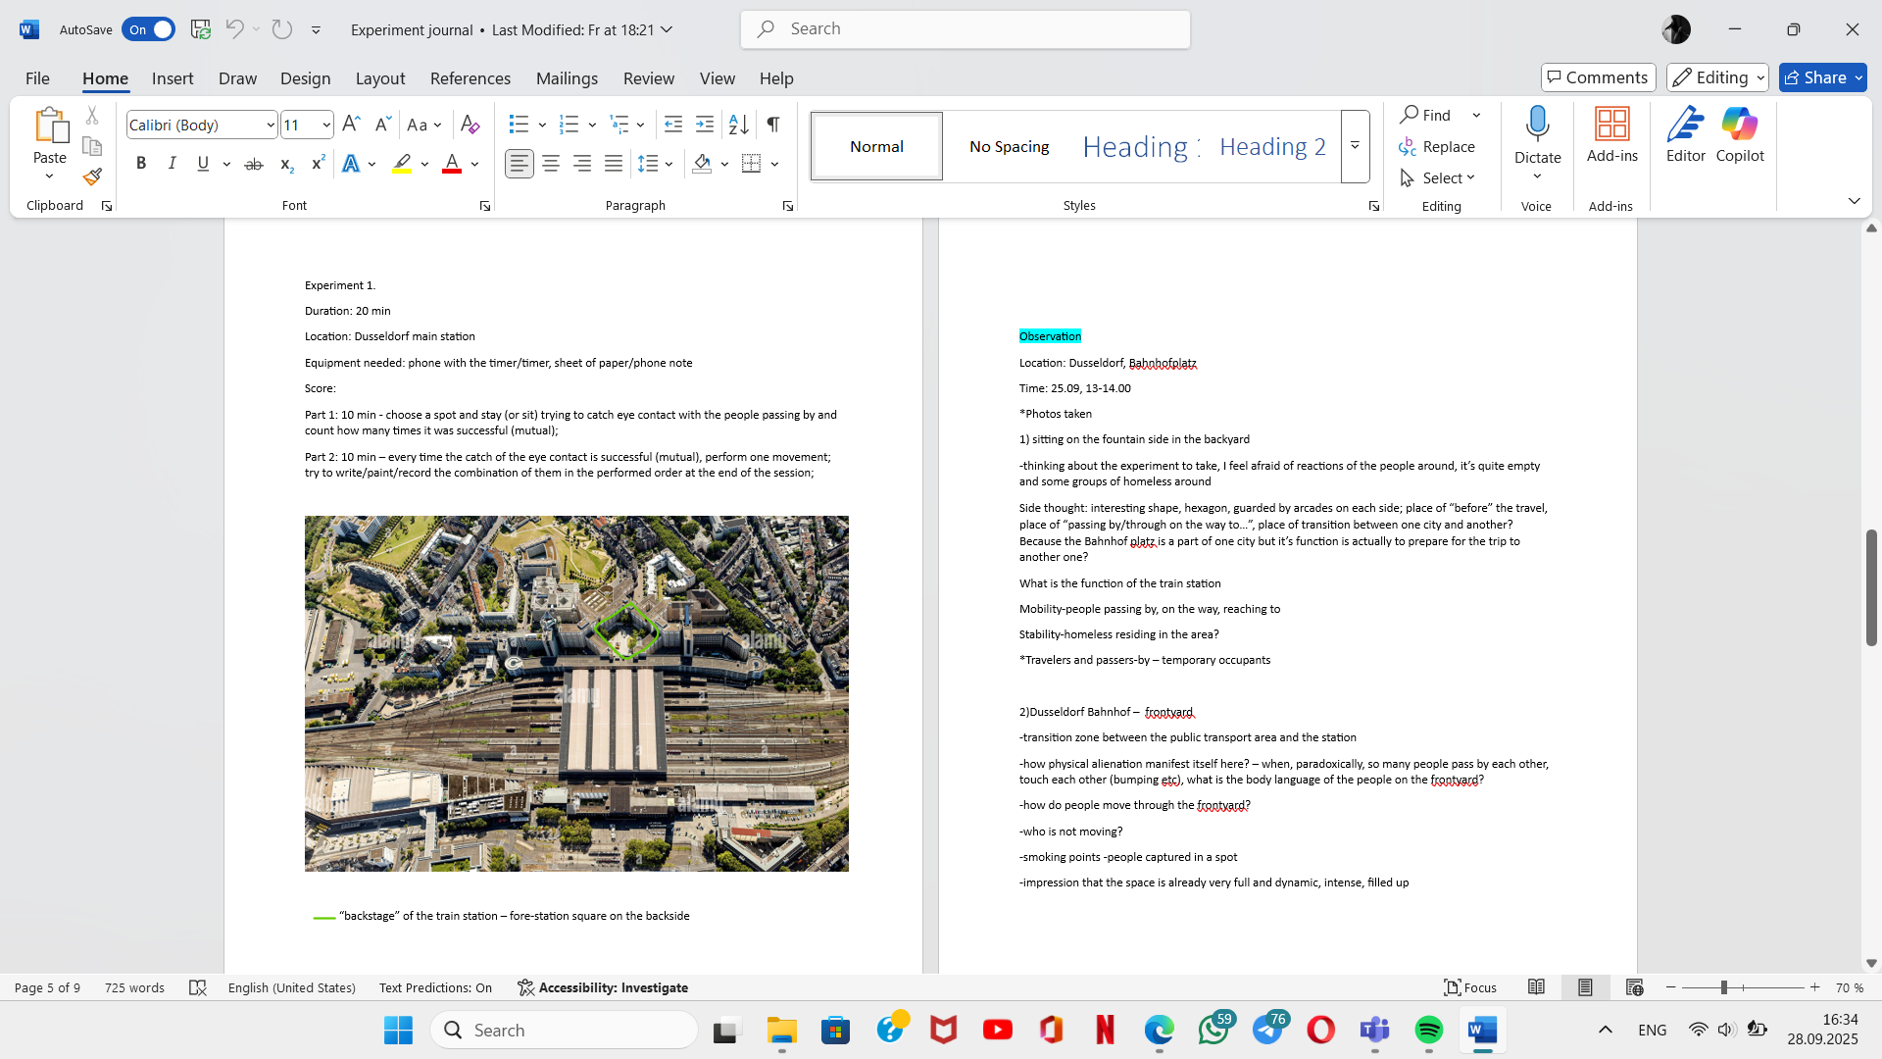Toggle Bold formatting
1882x1059 pixels.
coord(141,164)
